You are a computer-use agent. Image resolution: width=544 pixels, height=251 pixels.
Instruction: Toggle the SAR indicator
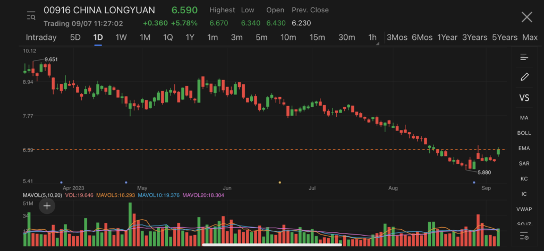point(524,163)
